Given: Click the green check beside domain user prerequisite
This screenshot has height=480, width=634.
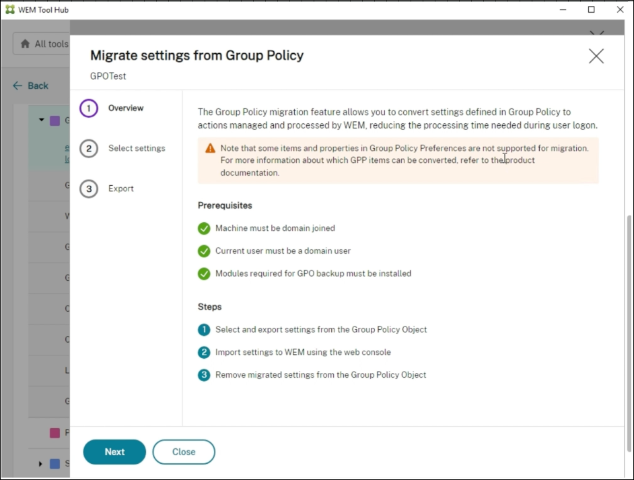Looking at the screenshot, I should click(x=204, y=251).
